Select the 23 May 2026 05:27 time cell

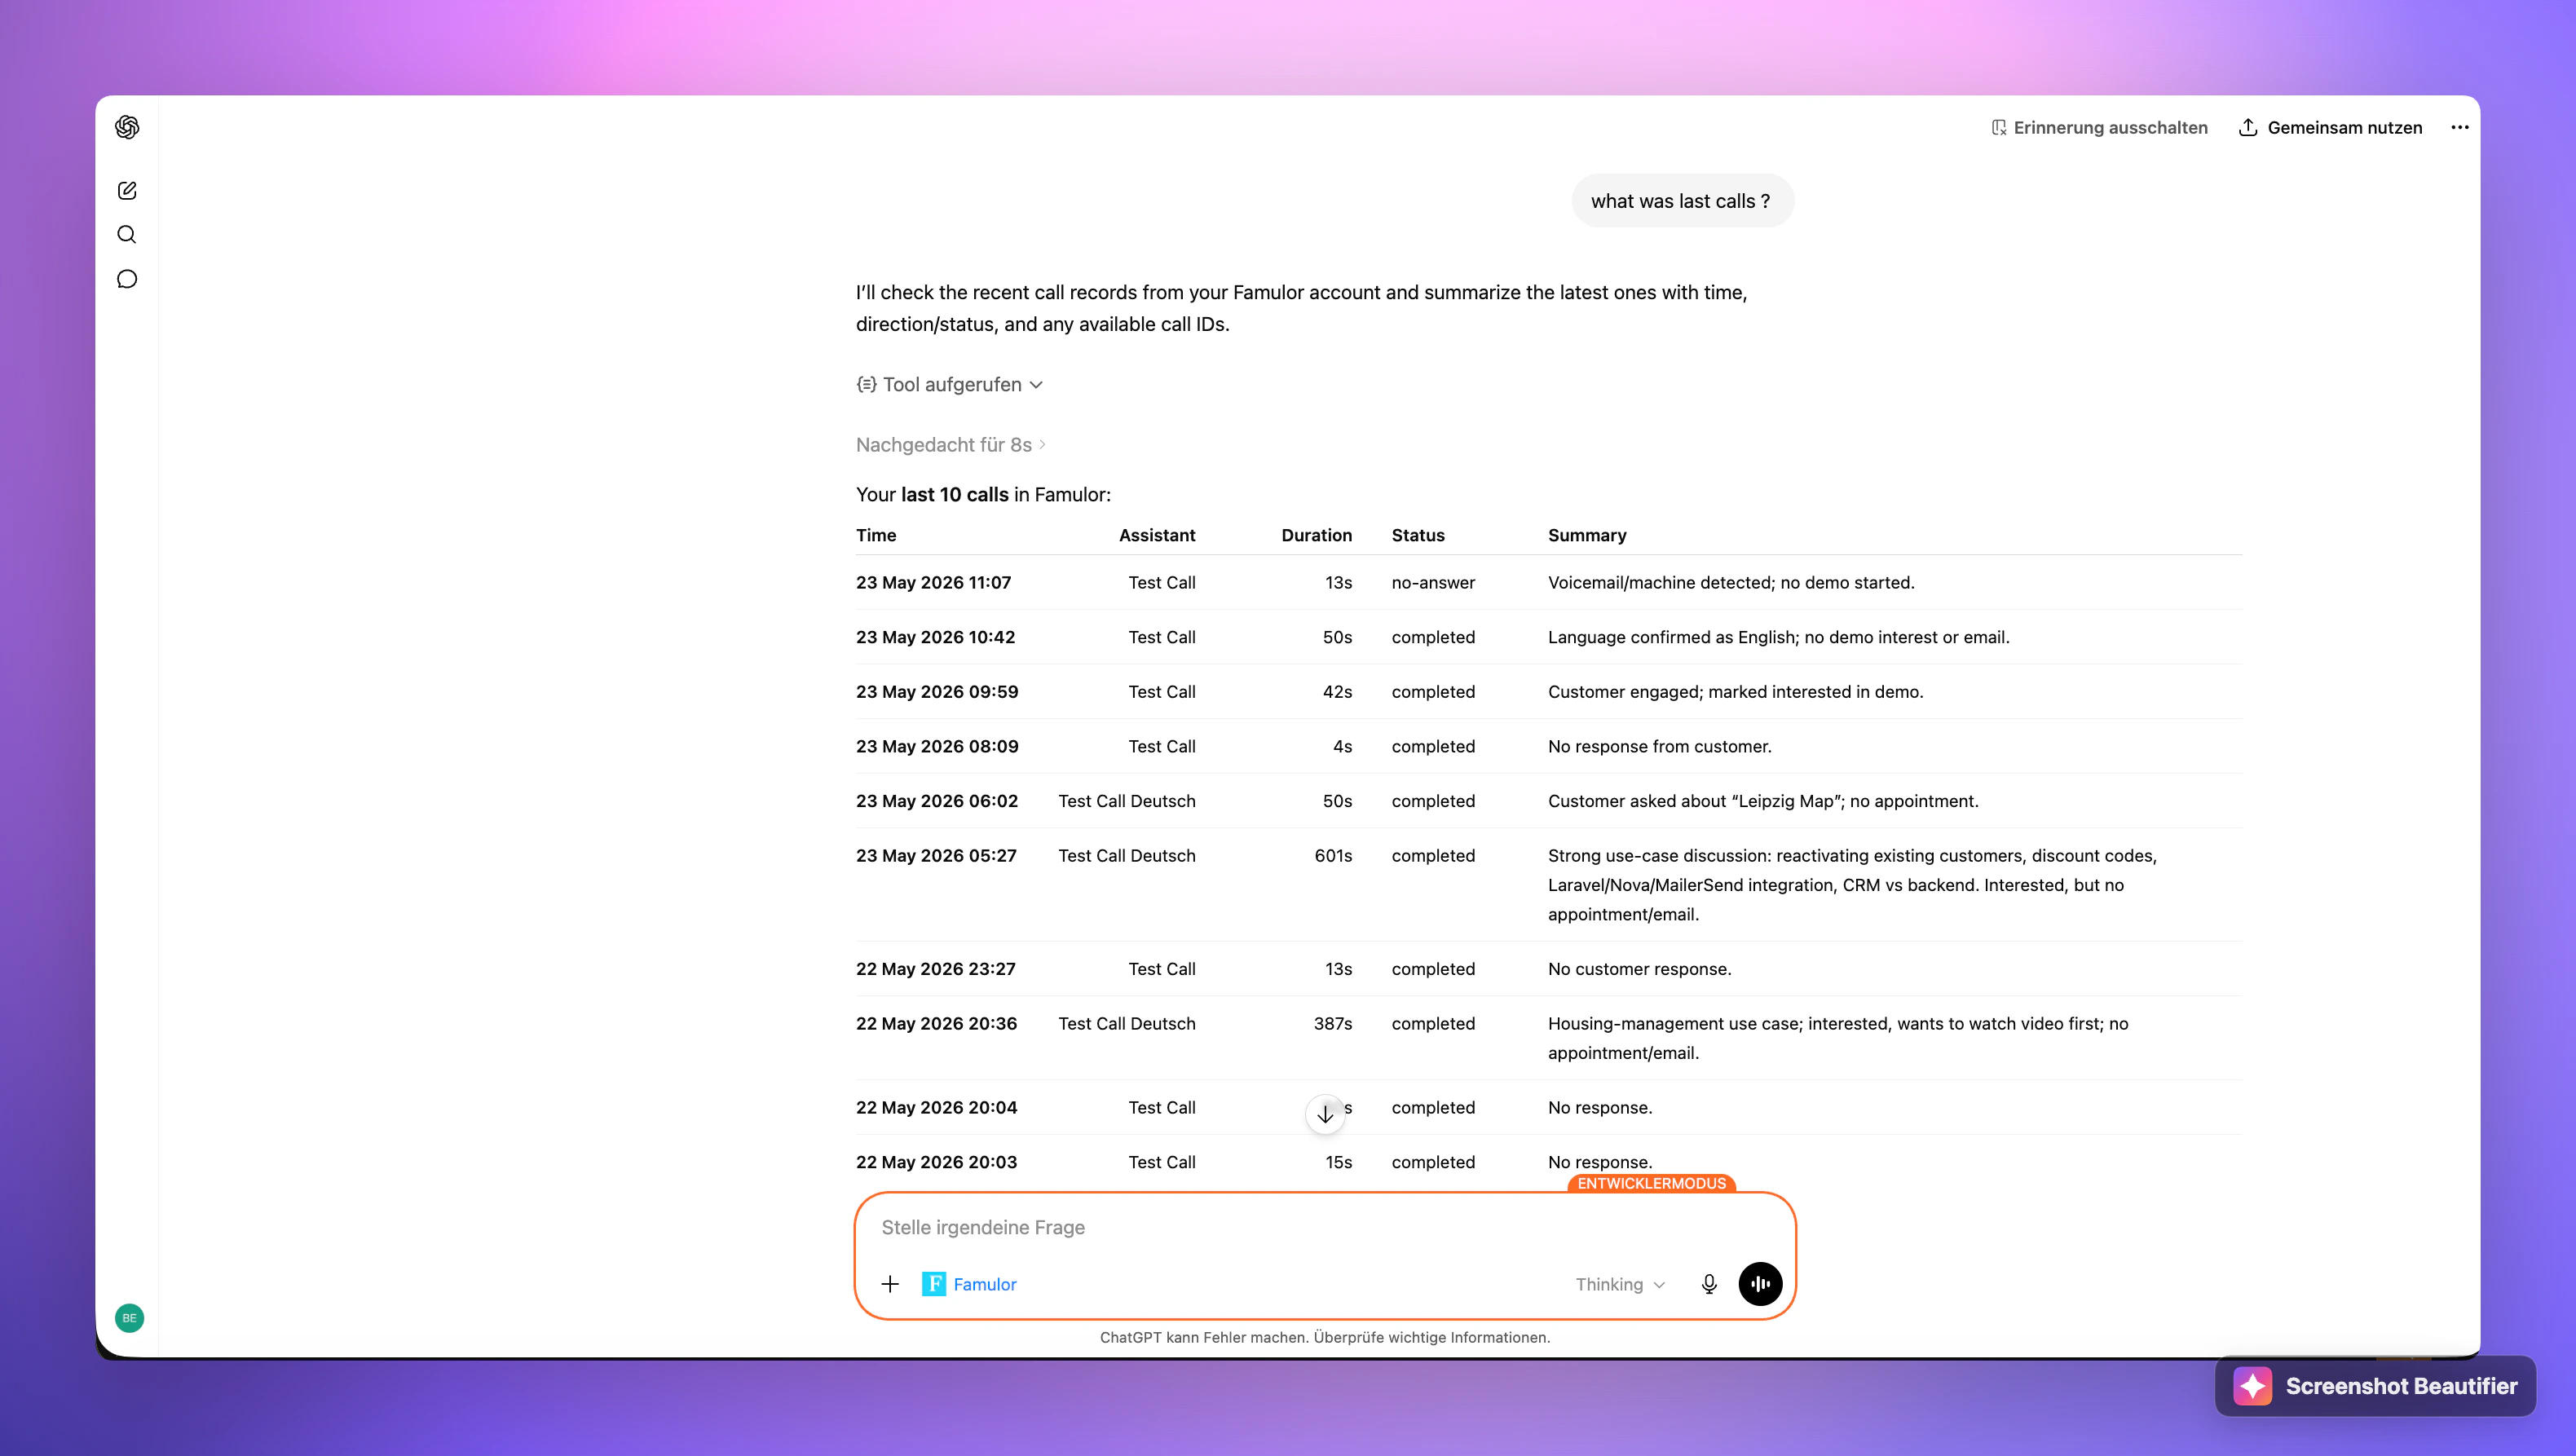pyautogui.click(x=936, y=856)
